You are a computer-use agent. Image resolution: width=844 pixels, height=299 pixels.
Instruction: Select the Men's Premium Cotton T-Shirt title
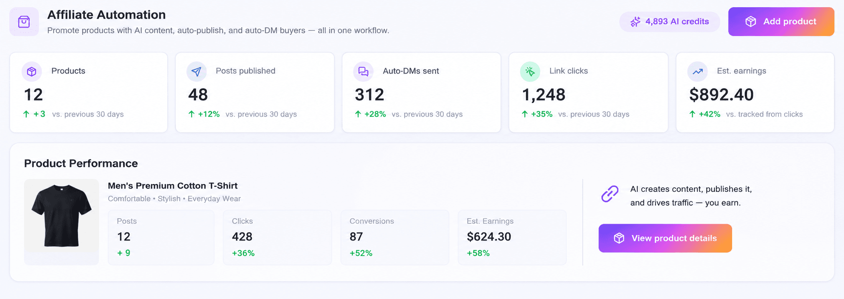pyautogui.click(x=172, y=186)
